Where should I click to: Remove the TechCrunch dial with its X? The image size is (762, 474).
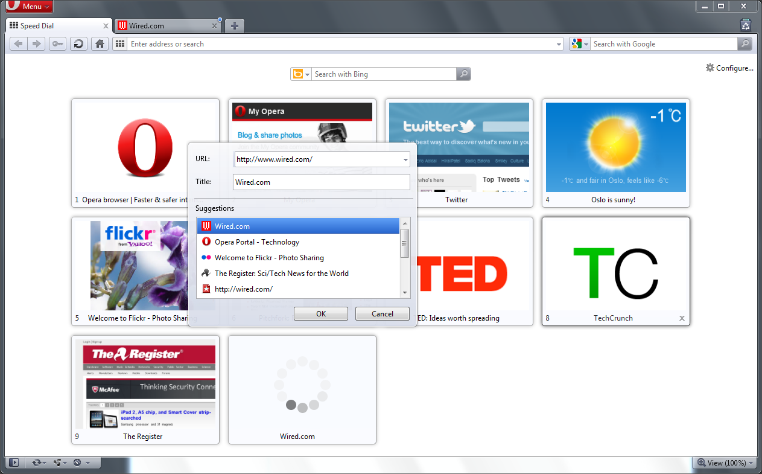(x=682, y=318)
